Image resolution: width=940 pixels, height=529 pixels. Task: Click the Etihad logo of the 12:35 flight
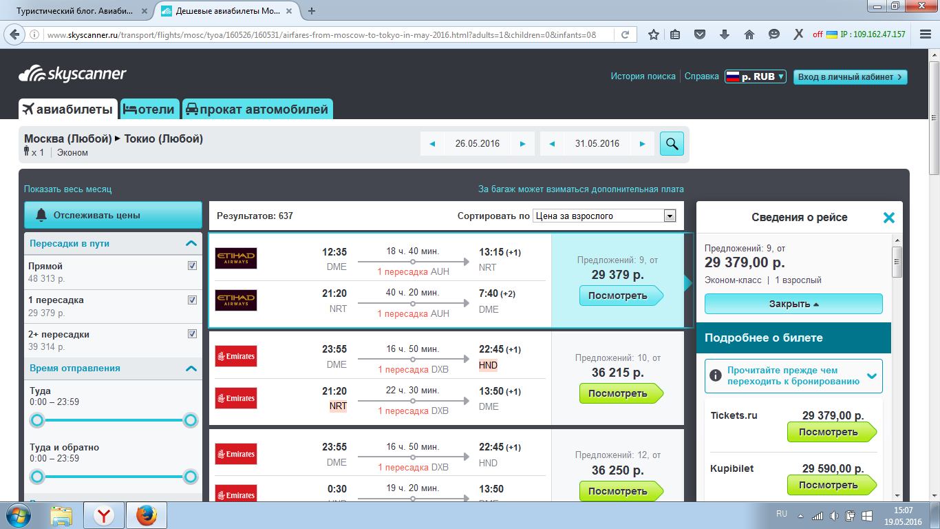pyautogui.click(x=236, y=258)
